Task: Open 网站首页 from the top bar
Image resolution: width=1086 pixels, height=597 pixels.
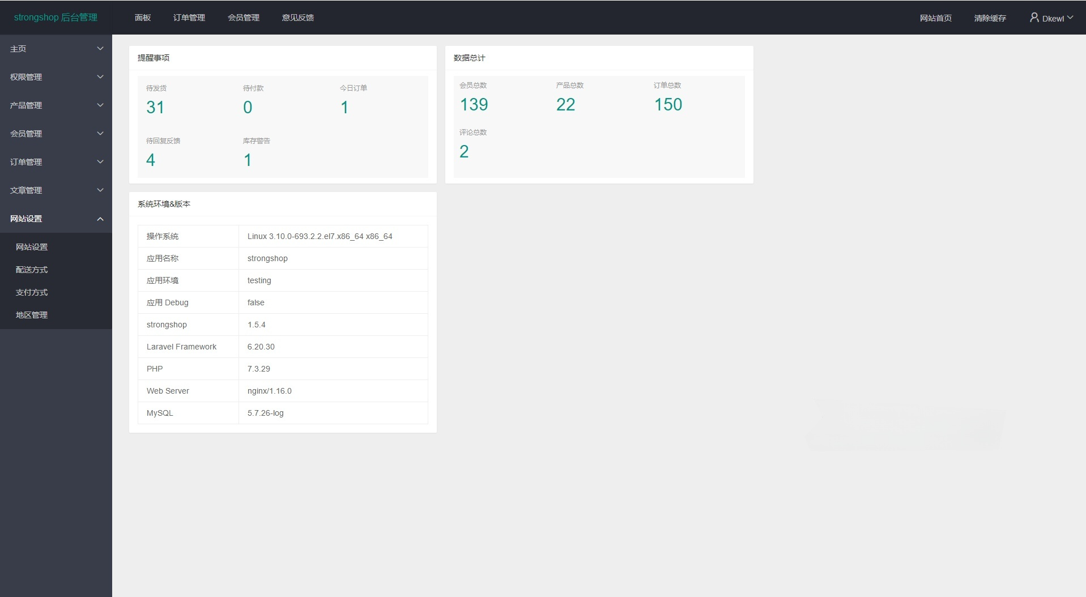Action: pyautogui.click(x=935, y=18)
